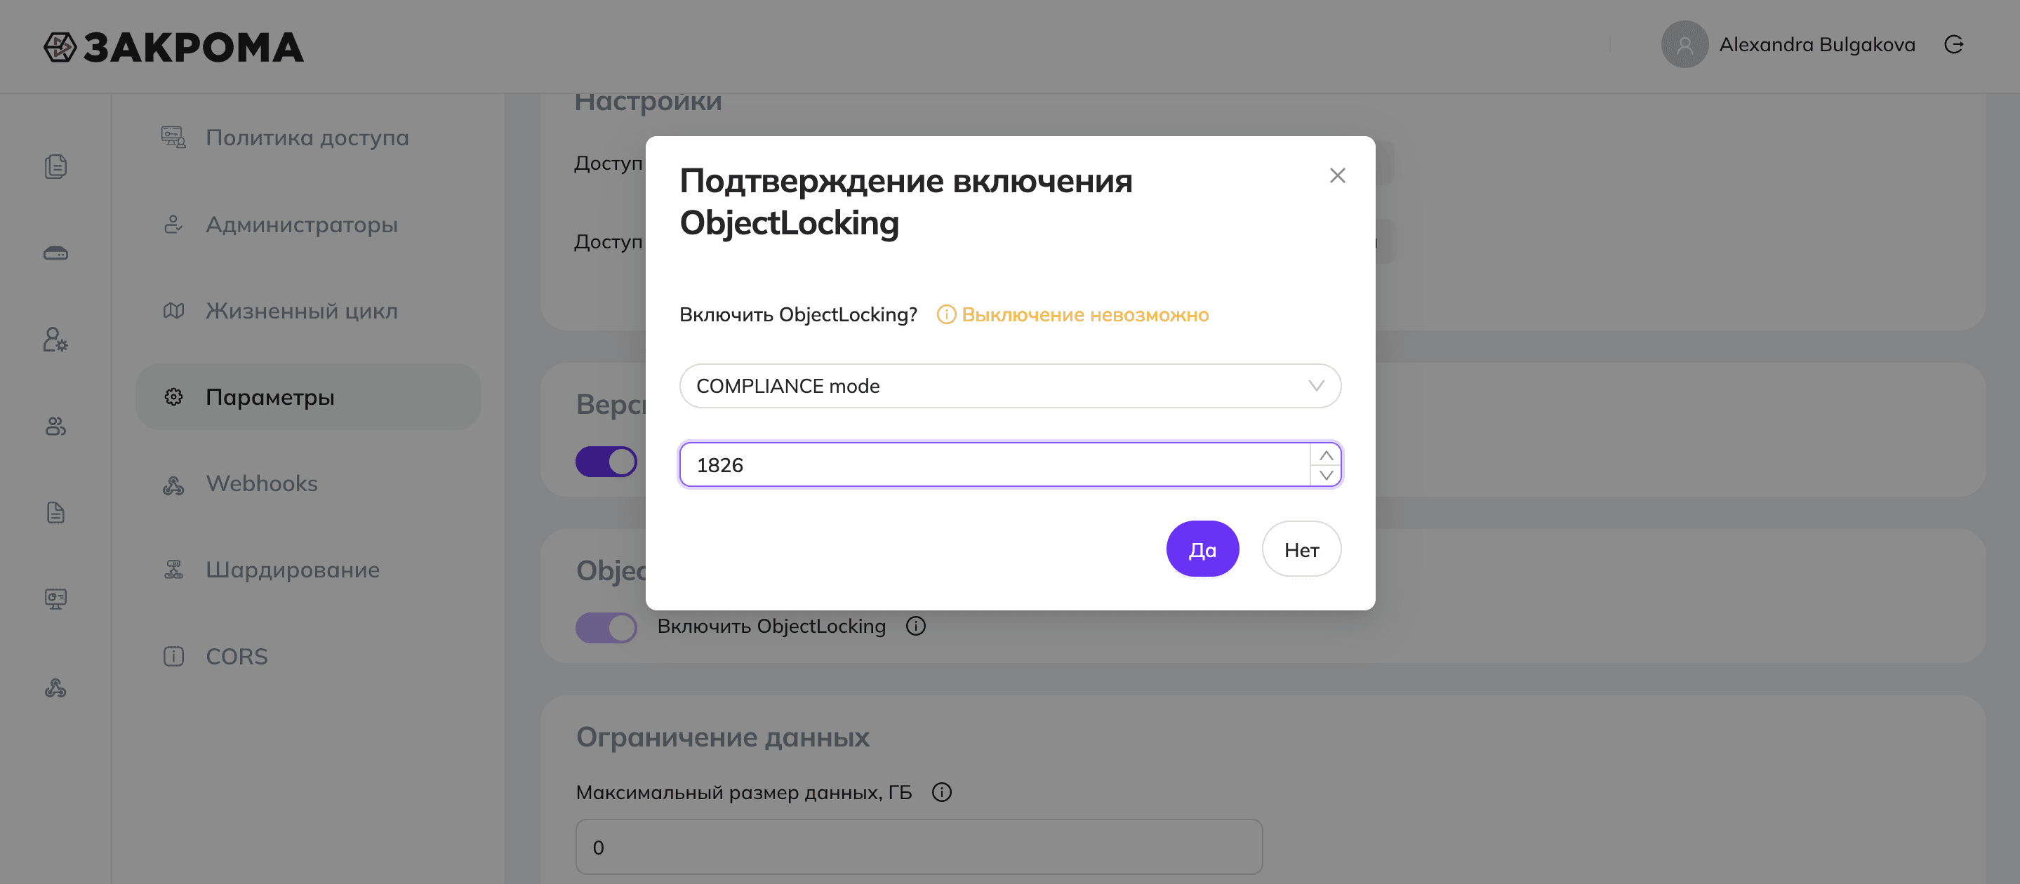Go to Жизненный цикл section

tap(301, 311)
